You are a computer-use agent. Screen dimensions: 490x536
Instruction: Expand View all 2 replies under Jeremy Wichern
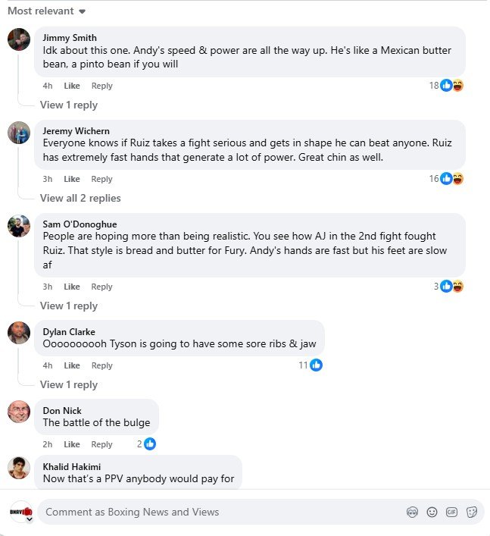[x=80, y=198]
